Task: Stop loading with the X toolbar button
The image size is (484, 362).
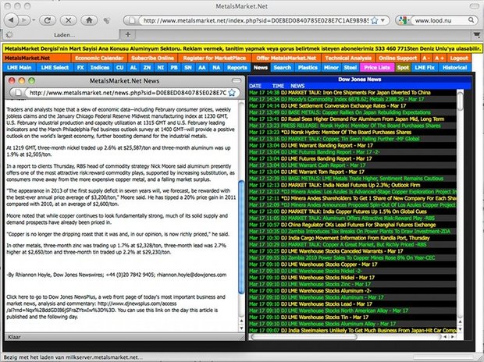Action: tap(68, 20)
